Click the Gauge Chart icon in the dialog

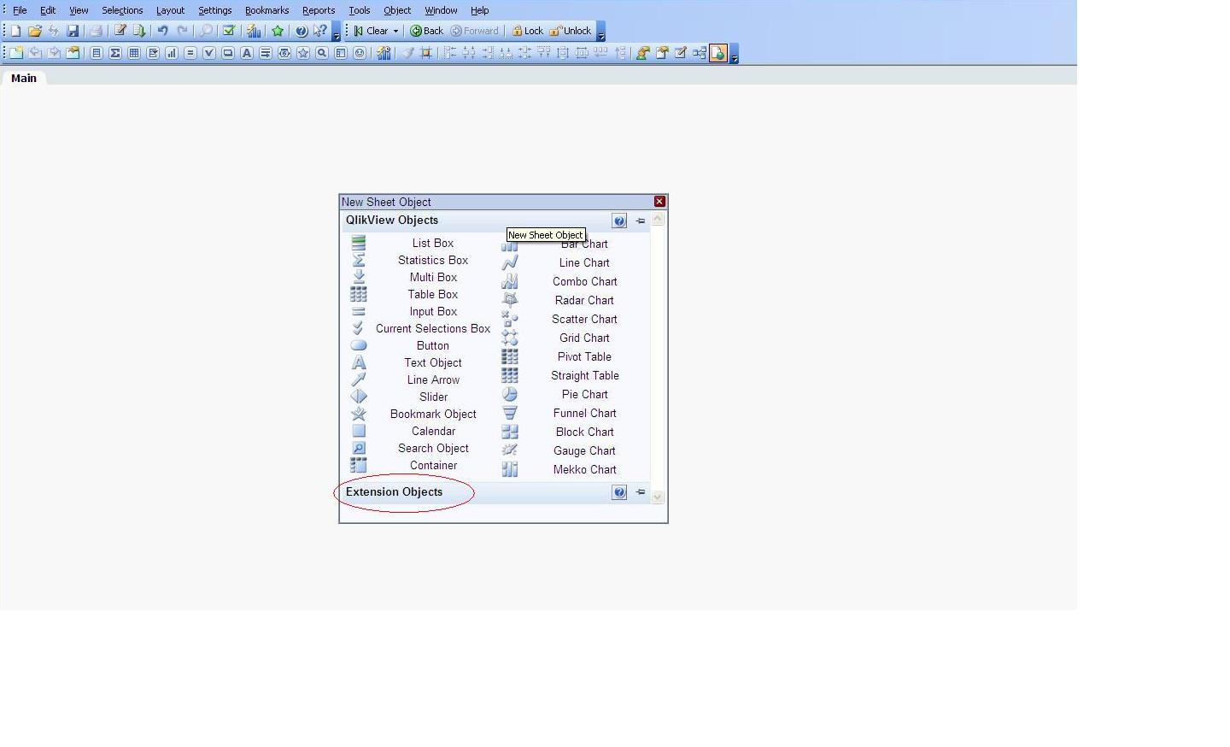click(x=510, y=450)
